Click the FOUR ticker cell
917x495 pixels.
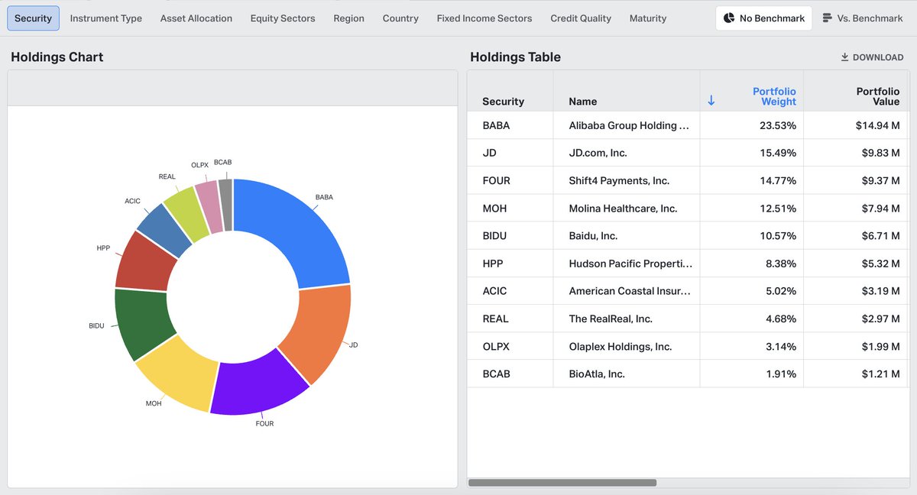pos(510,180)
